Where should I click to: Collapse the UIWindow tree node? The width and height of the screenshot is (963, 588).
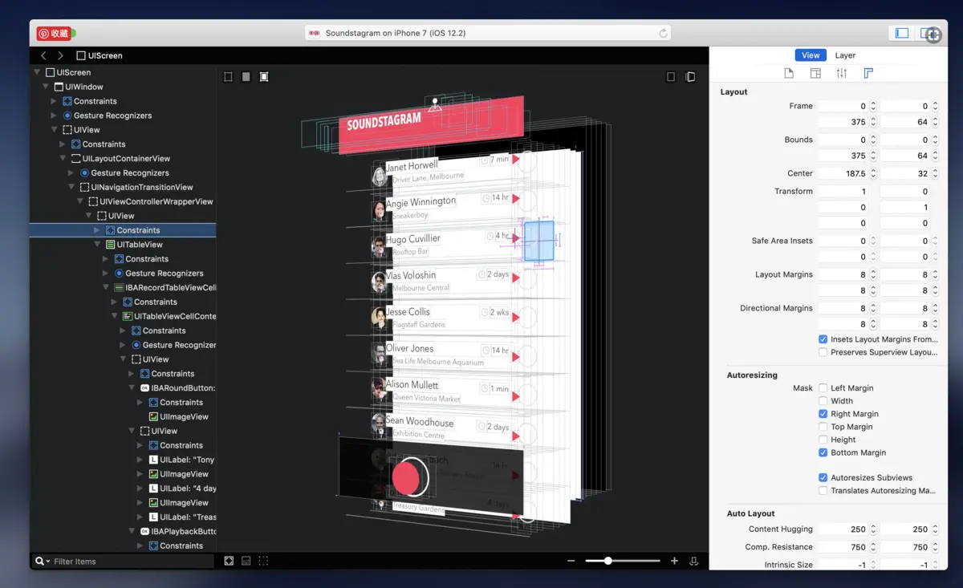pos(46,87)
